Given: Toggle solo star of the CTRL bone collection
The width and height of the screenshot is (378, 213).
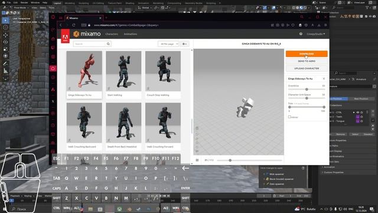Looking at the screenshot, I should (361, 112).
